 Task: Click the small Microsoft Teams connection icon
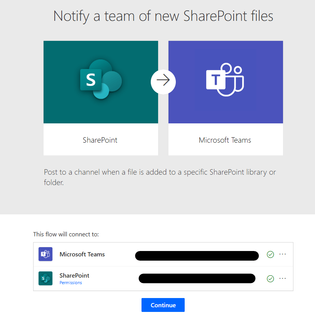click(45, 254)
